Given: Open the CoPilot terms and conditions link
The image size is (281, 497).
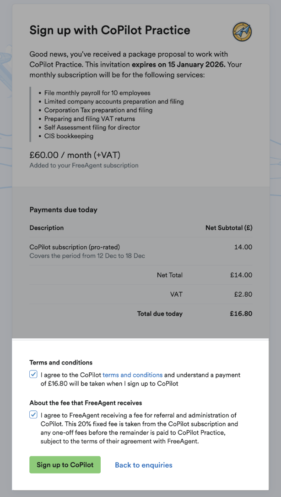Looking at the screenshot, I should pos(132,375).
